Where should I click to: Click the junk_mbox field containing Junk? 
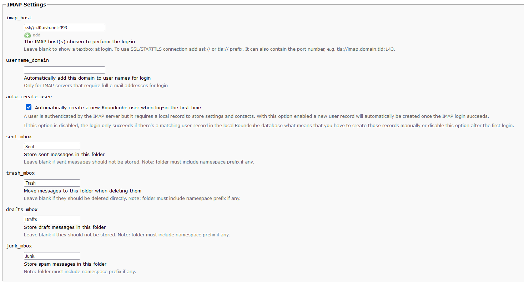pyautogui.click(x=52, y=256)
